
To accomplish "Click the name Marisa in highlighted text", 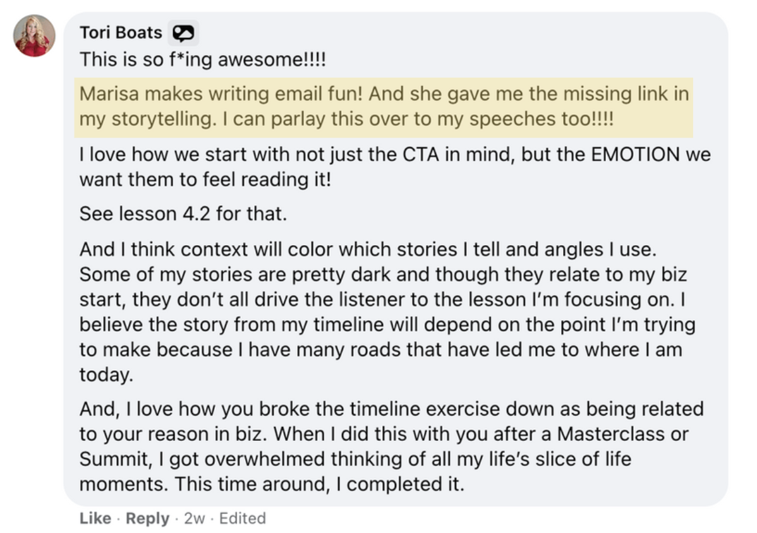I will point(109,93).
